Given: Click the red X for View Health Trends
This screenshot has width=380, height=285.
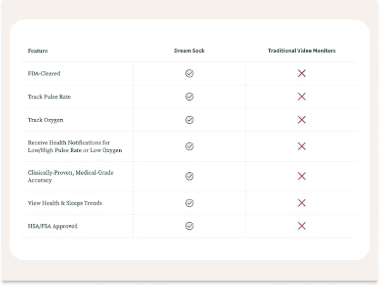Looking at the screenshot, I should tap(301, 203).
